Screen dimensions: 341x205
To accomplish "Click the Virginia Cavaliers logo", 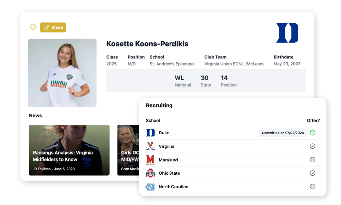I will point(150,146).
